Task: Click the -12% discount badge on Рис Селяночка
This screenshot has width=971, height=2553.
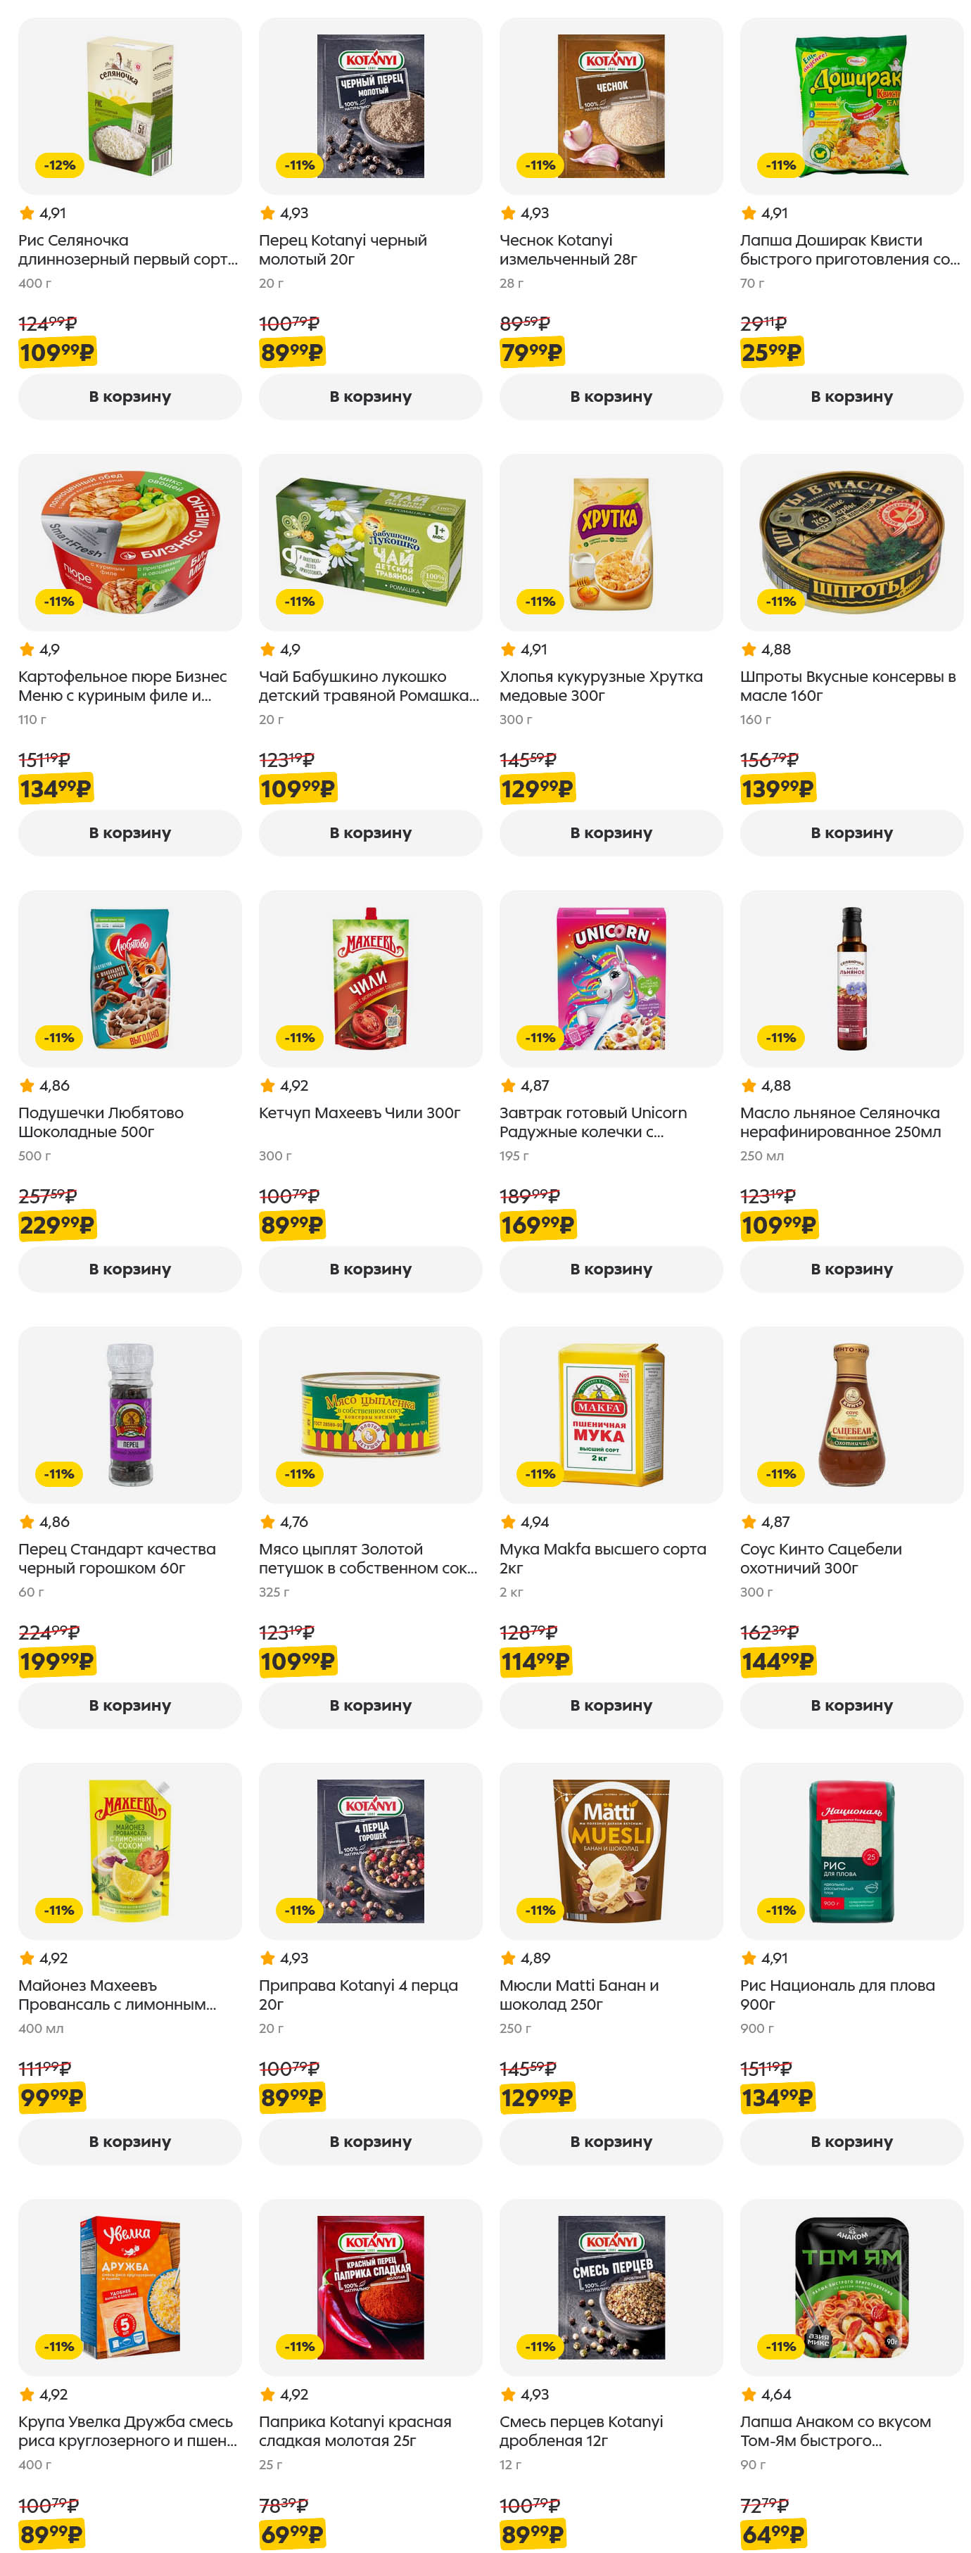Action: pyautogui.click(x=59, y=165)
